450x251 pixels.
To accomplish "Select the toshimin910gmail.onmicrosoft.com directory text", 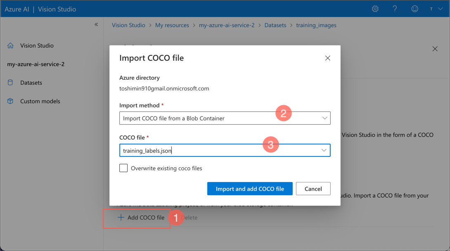I will coord(164,89).
